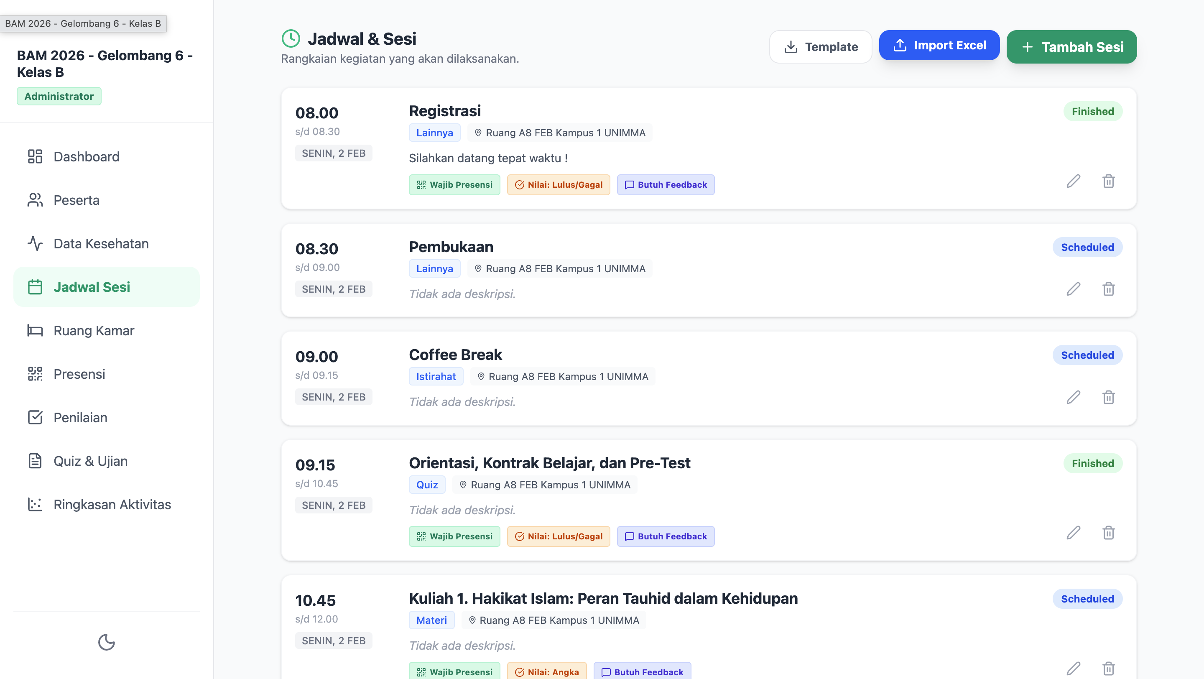Click the Lainnya tag under Registrasi

click(435, 133)
